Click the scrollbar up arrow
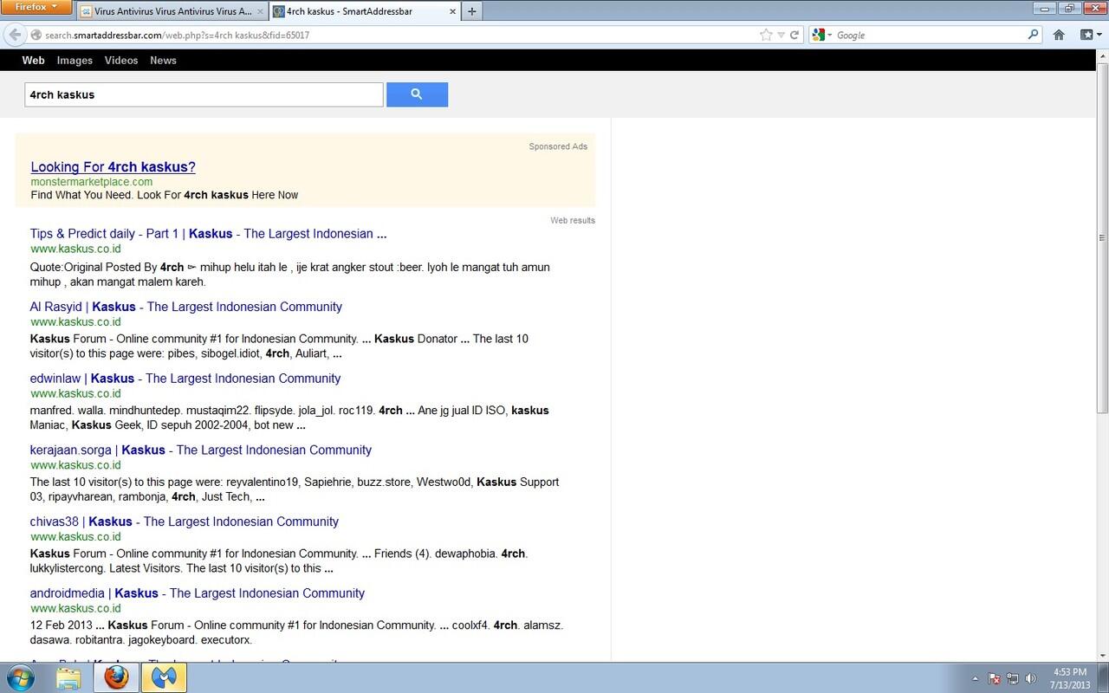The height and width of the screenshot is (693, 1109). 1102,55
